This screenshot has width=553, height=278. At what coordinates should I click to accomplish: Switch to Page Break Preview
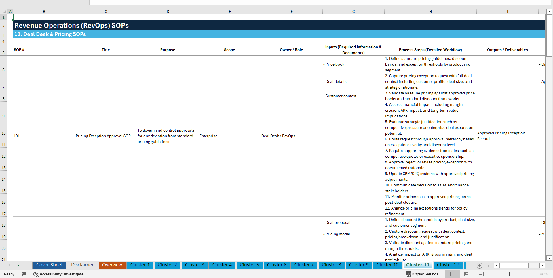pyautogui.click(x=481, y=274)
